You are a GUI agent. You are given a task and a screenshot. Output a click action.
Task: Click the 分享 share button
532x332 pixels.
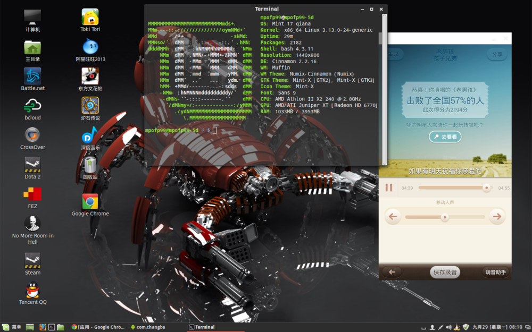click(x=497, y=54)
